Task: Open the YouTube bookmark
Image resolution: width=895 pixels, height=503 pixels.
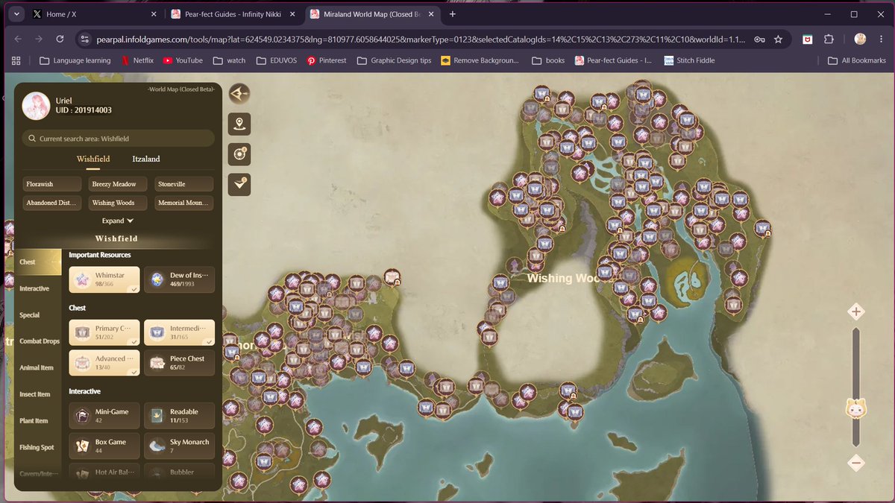Action: coord(183,60)
